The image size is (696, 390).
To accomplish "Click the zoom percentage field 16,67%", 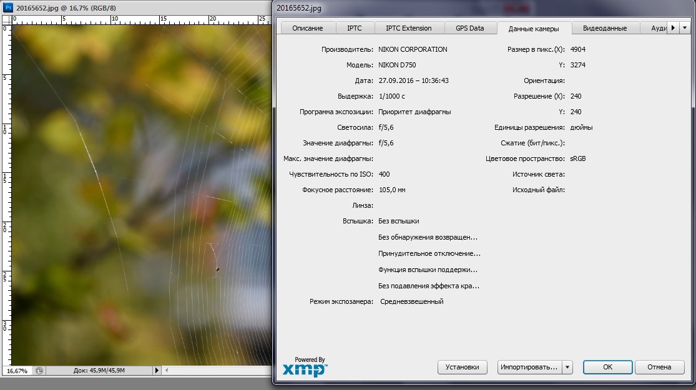I will (x=17, y=371).
